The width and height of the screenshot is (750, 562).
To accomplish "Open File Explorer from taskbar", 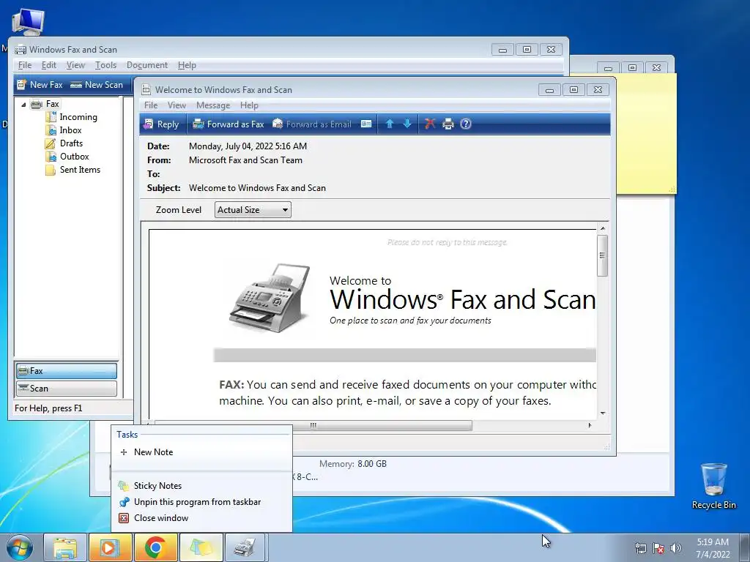I will tap(65, 547).
